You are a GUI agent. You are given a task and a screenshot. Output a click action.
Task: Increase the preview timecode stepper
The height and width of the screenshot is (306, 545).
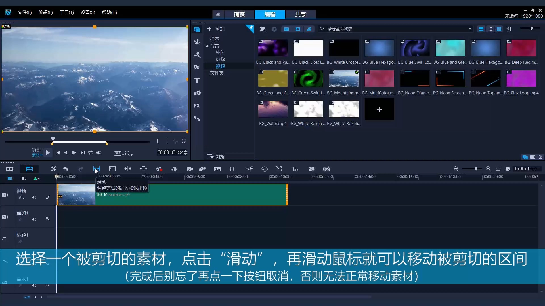(x=185, y=151)
